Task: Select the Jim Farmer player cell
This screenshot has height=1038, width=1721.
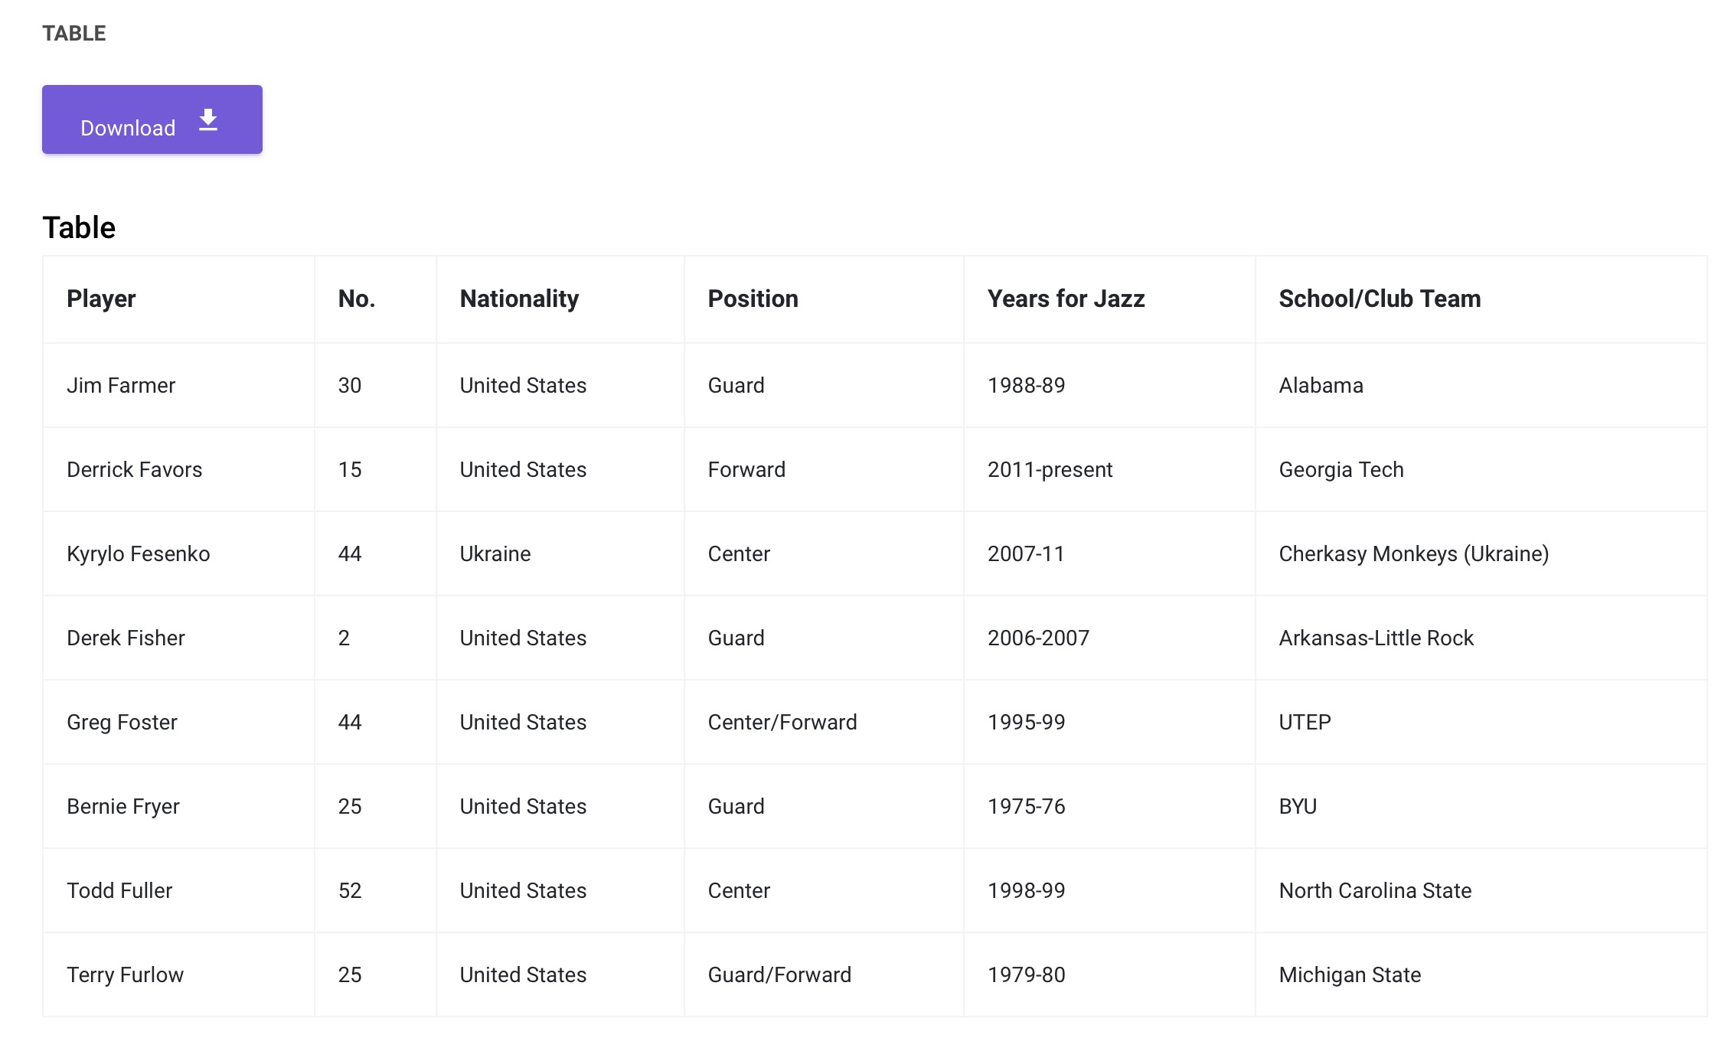Action: [178, 385]
